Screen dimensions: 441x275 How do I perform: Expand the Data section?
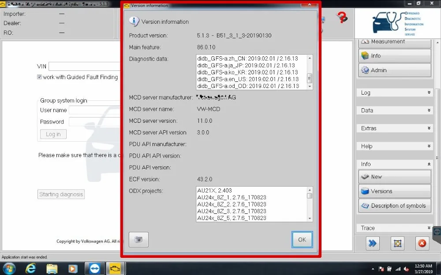(x=395, y=110)
